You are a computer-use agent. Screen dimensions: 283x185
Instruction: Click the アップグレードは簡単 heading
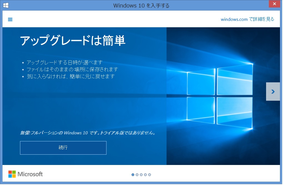tap(73, 40)
